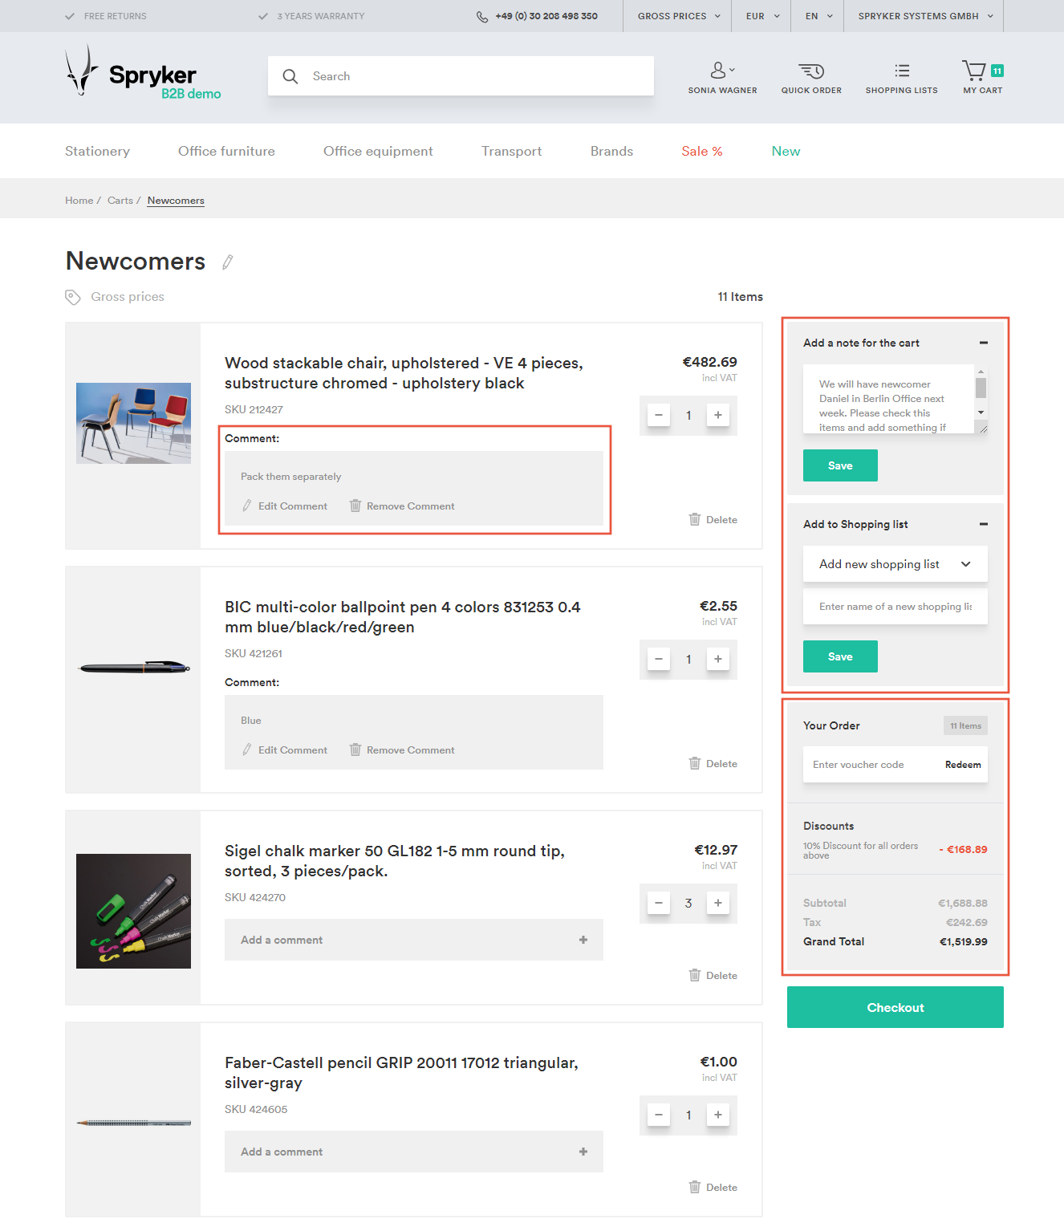Viewport: 1064px width, 1227px height.
Task: Open the Brands menu
Action: coord(611,151)
